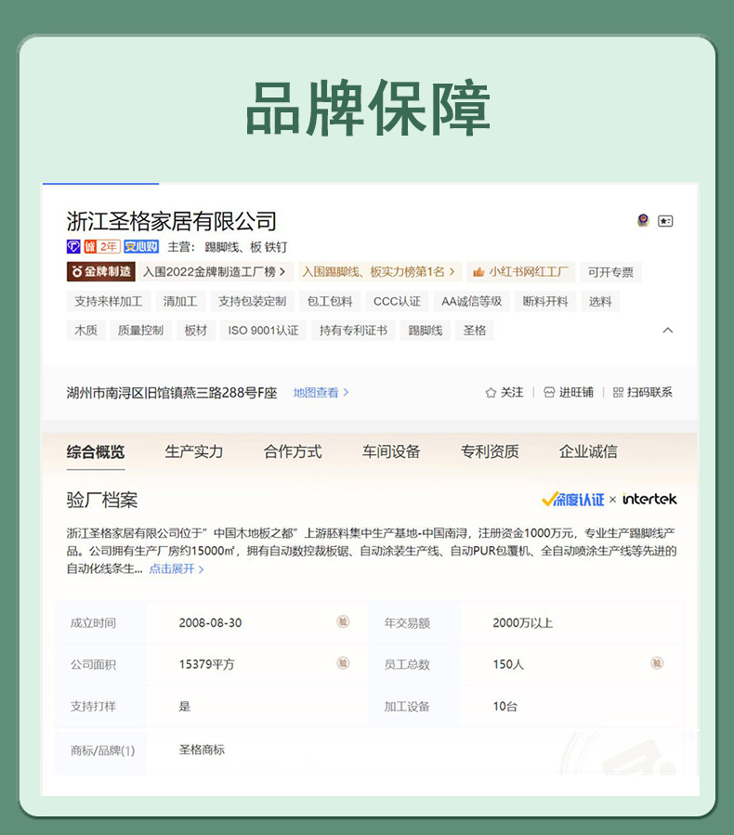734x835 pixels.
Task: Switch to the 合作方式 tab
Action: 293,451
